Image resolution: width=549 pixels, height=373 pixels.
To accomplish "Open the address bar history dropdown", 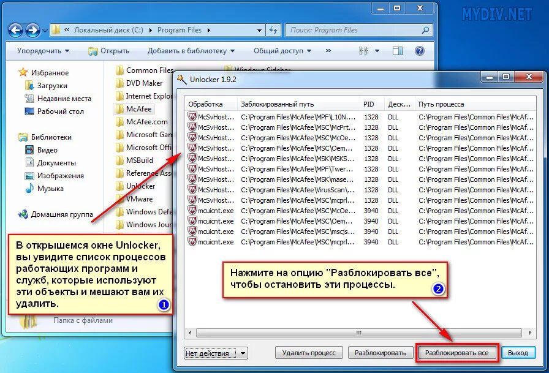I will point(259,31).
